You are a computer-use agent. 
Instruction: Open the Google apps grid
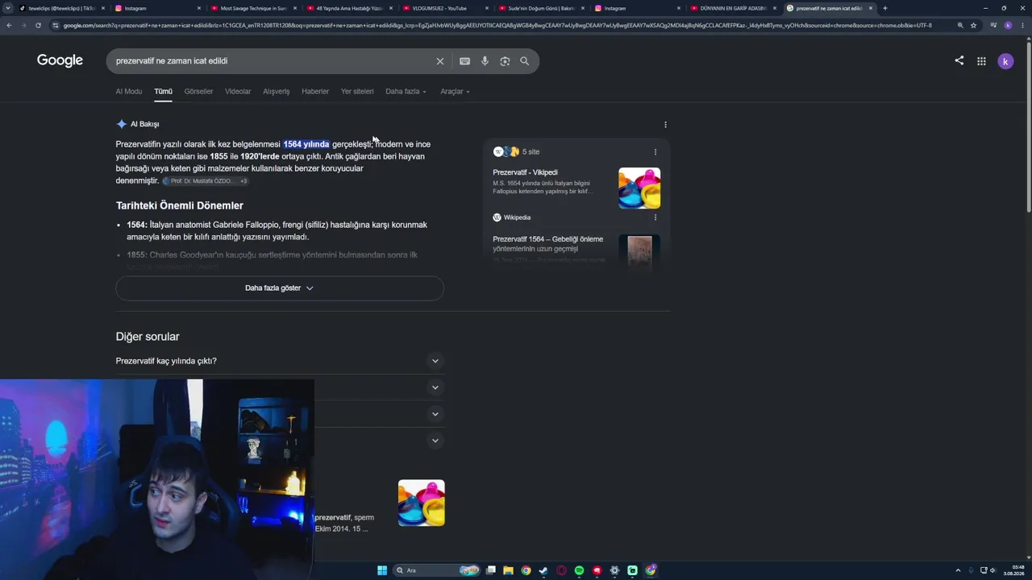[981, 61]
